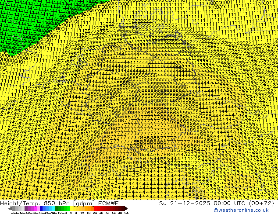Click the Height/Temp. 850 hPa ECMWF title

coord(59,203)
